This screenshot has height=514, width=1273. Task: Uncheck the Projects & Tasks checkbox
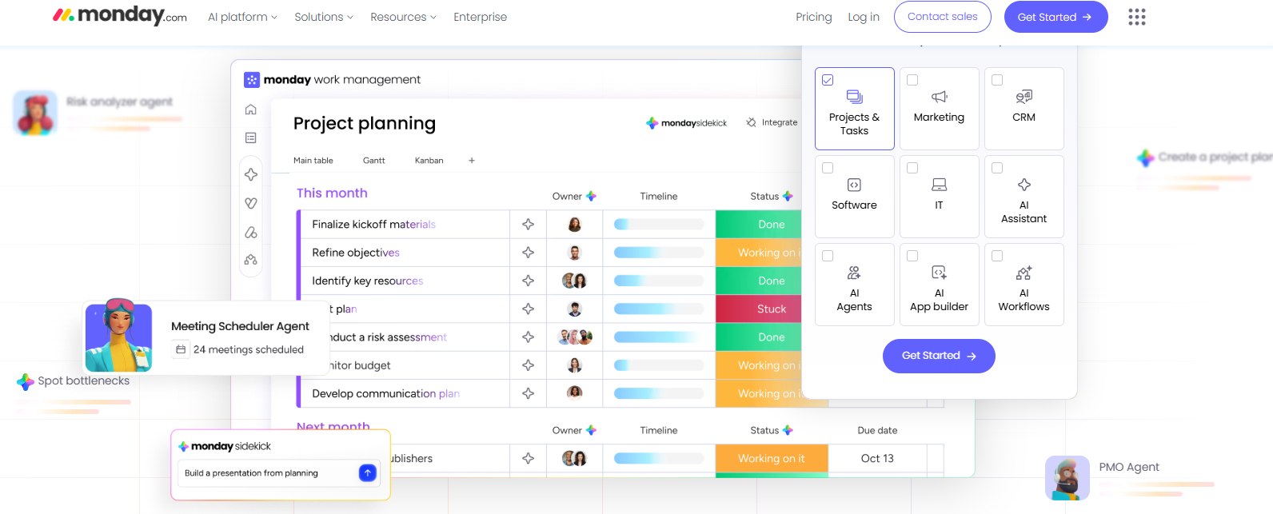coord(828,80)
